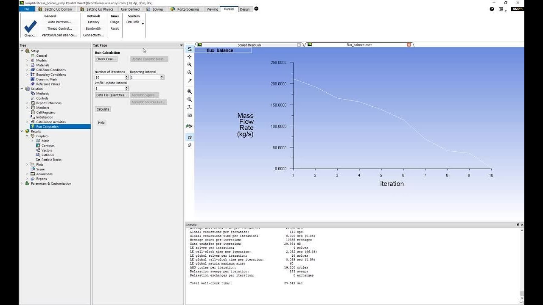Undock the Console panel
The width and height of the screenshot is (543, 305).
[x=518, y=225]
